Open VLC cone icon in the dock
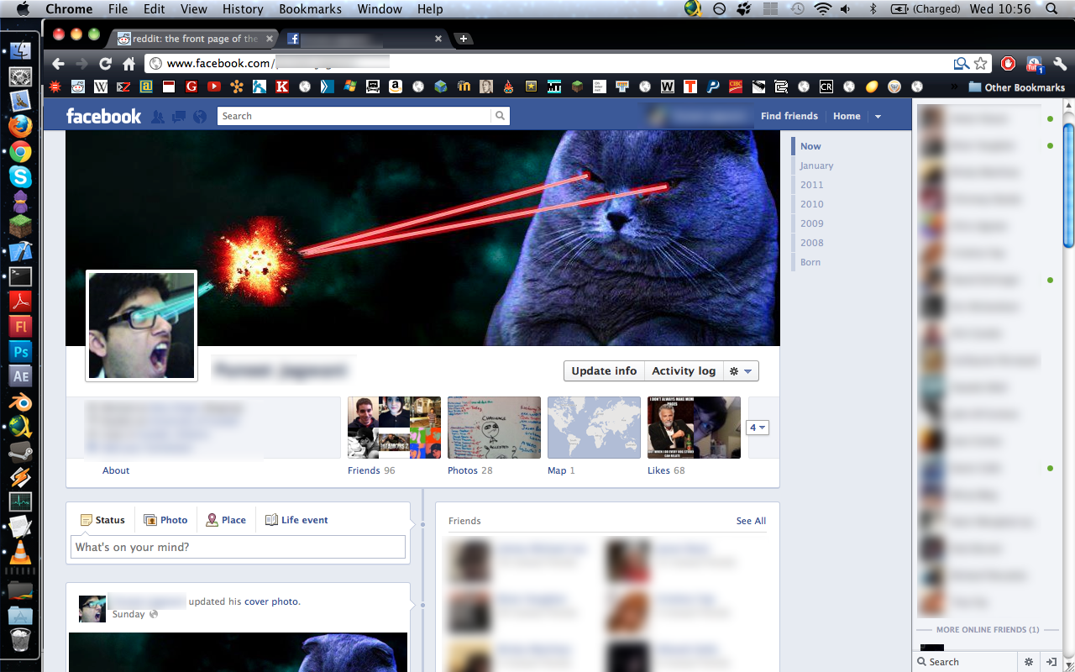The height and width of the screenshot is (672, 1075). [20, 552]
